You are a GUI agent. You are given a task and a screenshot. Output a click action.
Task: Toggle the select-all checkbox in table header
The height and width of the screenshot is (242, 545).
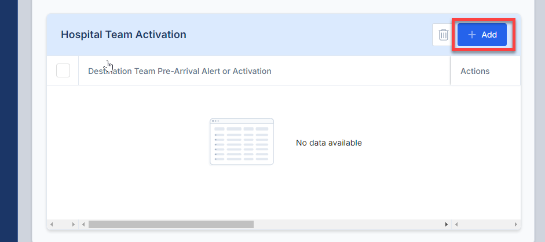pos(63,70)
